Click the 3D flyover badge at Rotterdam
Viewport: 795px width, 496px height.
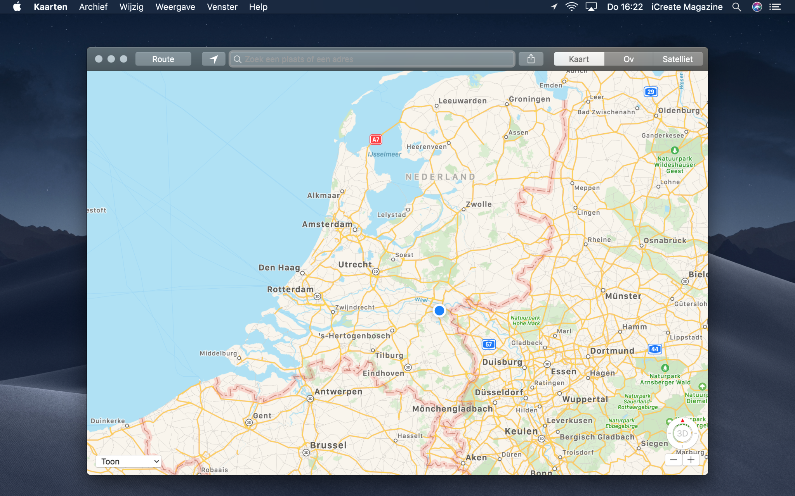318,296
